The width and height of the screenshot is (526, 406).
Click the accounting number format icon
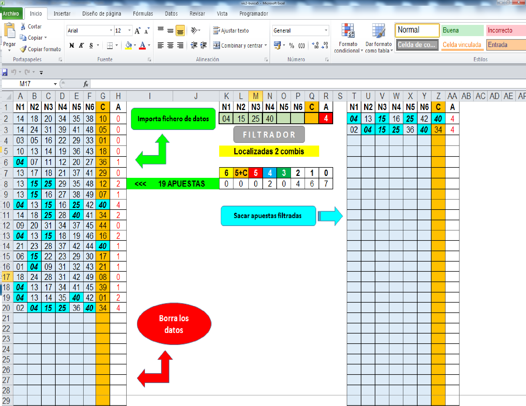click(x=277, y=45)
